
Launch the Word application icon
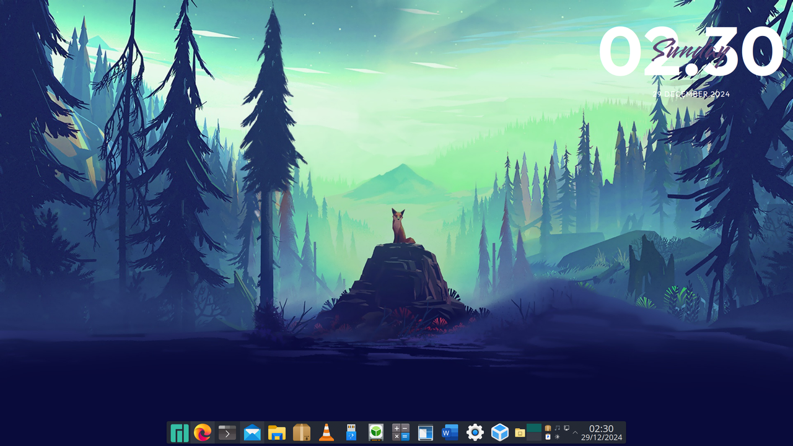450,432
